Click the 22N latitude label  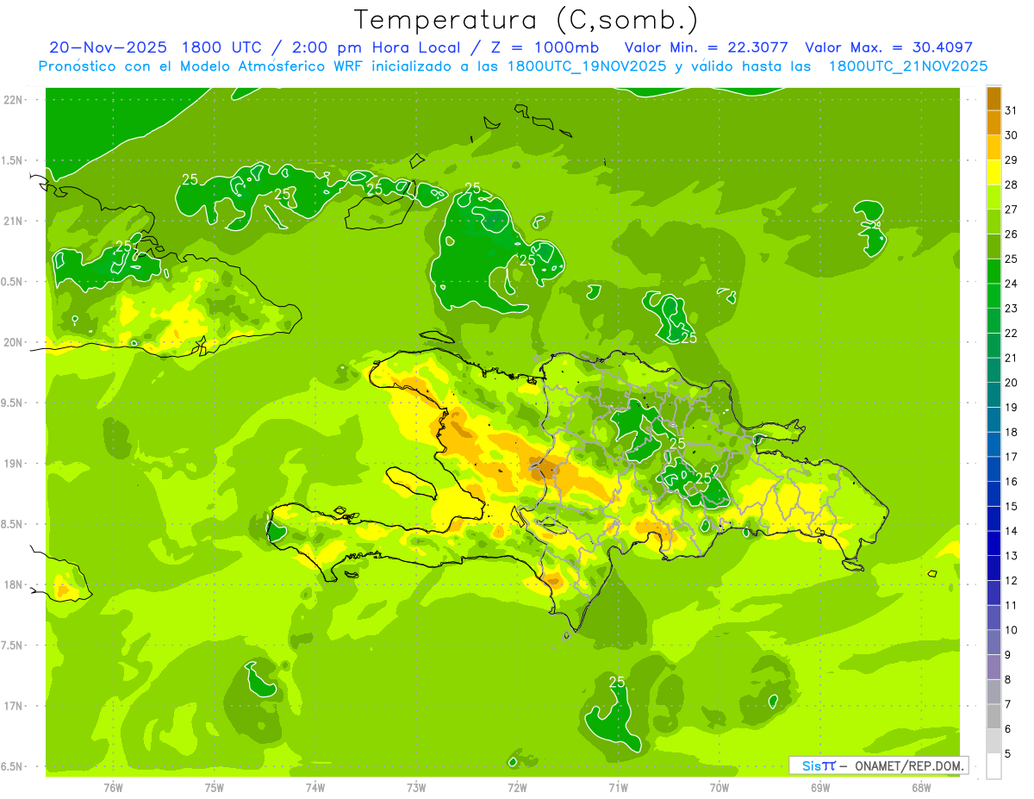coord(14,99)
